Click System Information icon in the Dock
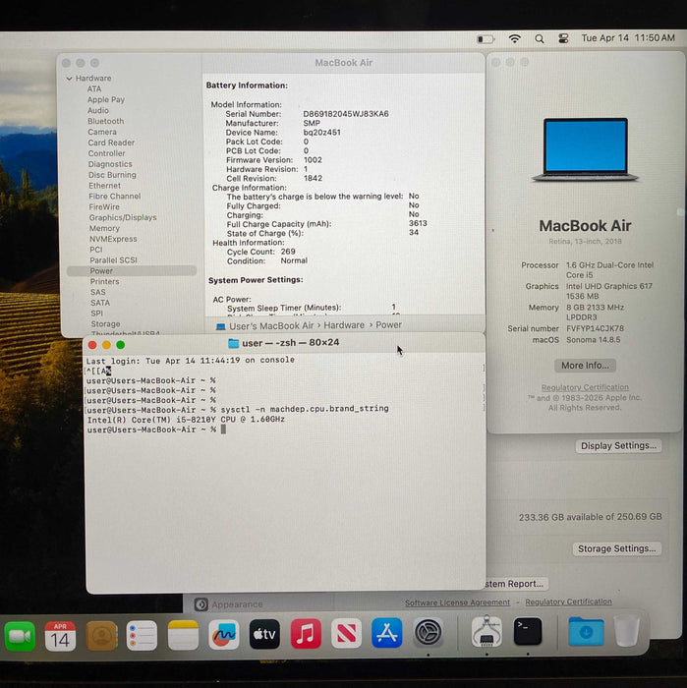Viewport: 687px width, 688px height. coord(487,632)
